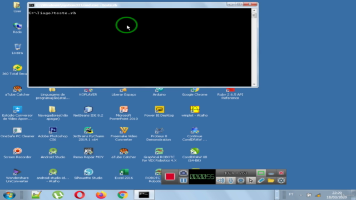
Task: Launch JetBrains PyCharm 2019.1 x64
Action: [88, 134]
